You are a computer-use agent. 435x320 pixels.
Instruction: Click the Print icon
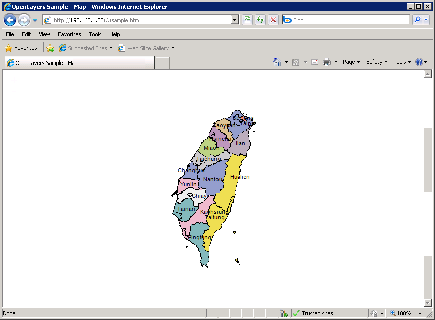(326, 62)
